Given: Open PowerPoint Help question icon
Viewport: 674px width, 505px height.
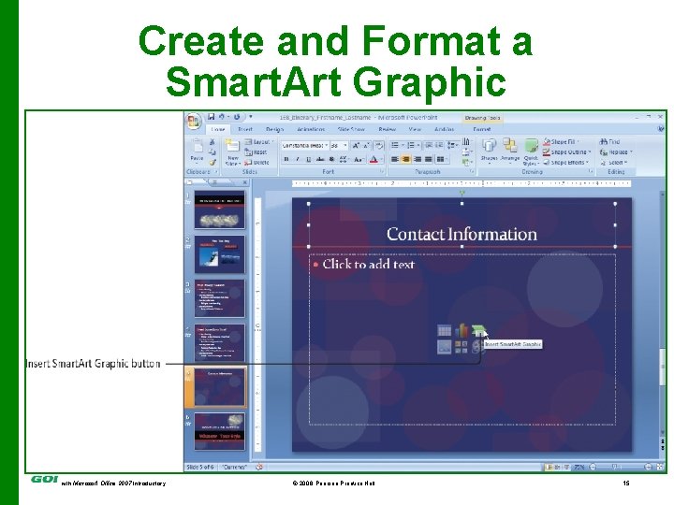Looking at the screenshot, I should (661, 129).
